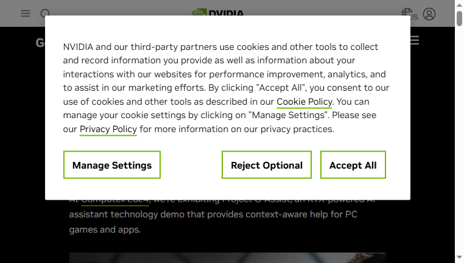464x263 pixels.
Task: Click the scrollbar down arrow
Action: (459, 258)
